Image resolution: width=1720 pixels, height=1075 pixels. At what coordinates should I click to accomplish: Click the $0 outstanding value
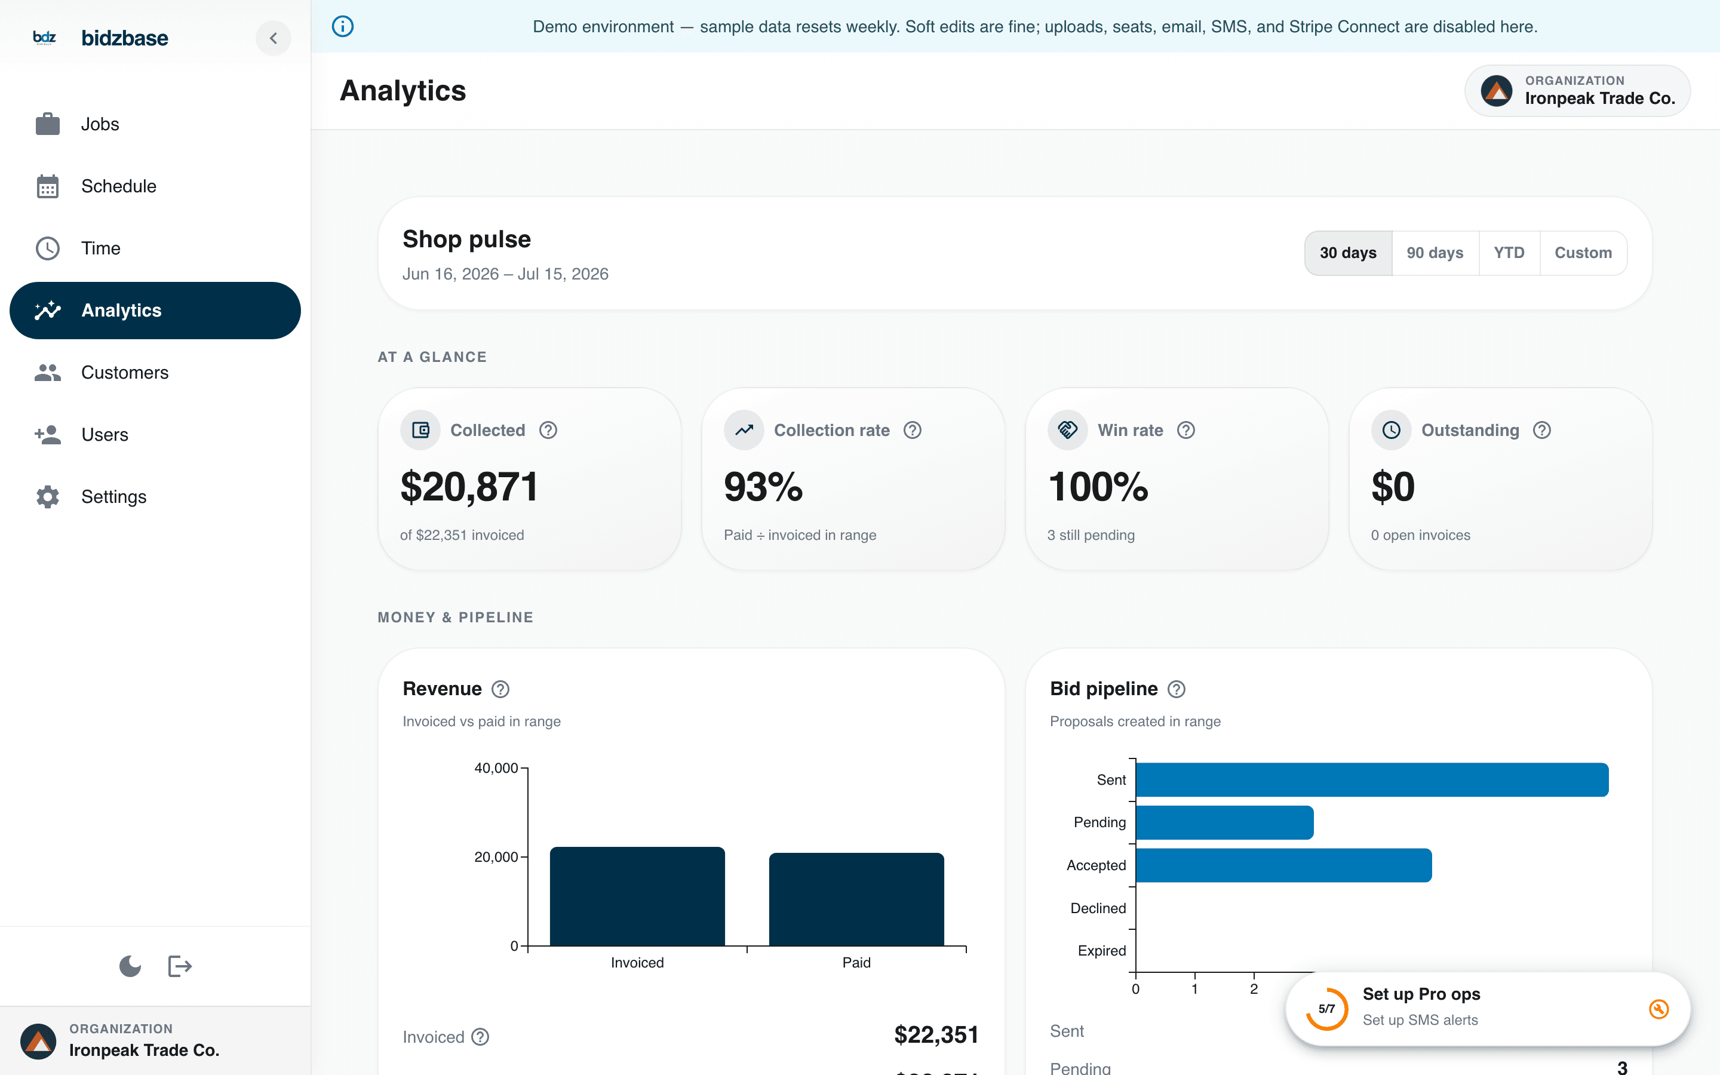1393,487
